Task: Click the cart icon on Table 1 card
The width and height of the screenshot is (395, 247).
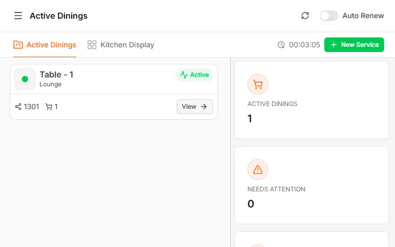Action: (x=49, y=107)
